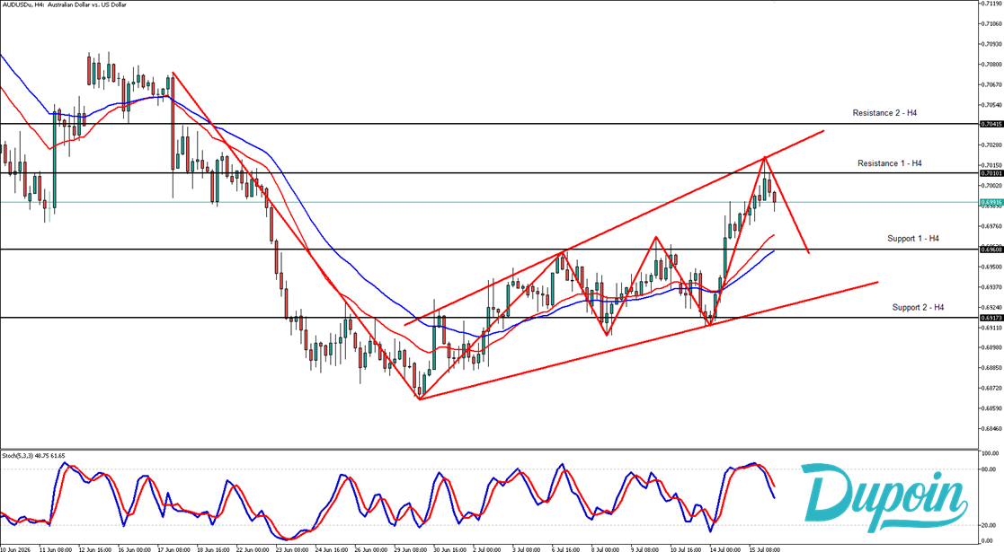Click the '24 Jun 16:00' time label
The image size is (1004, 552).
point(332,548)
